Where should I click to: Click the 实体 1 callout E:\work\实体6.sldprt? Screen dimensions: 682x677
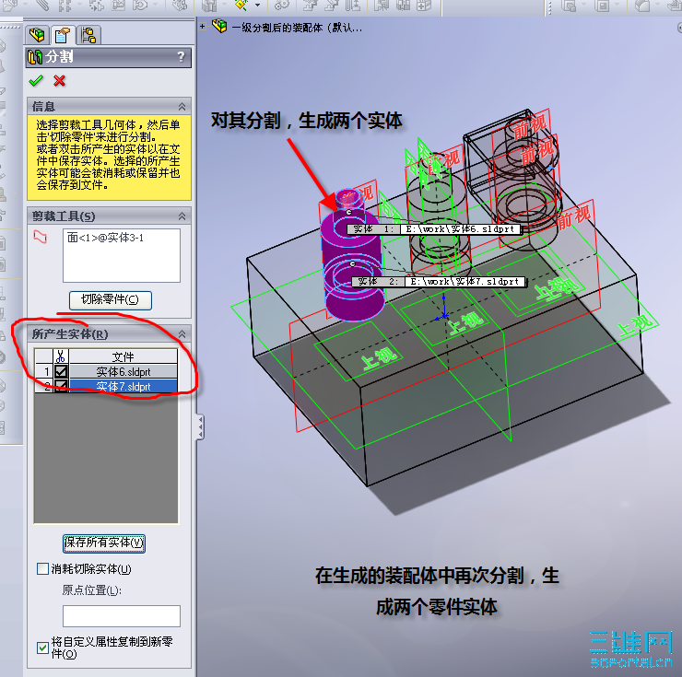[x=434, y=229]
